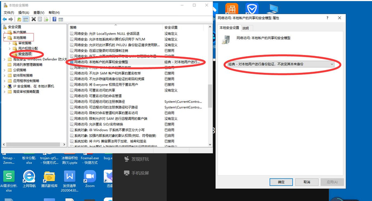Click the Up one level folder icon
372x201 pixels.
(x=19, y=19)
